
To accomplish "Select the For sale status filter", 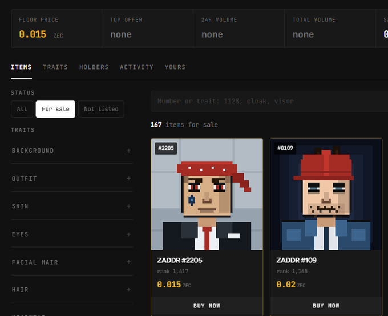I will coord(55,109).
